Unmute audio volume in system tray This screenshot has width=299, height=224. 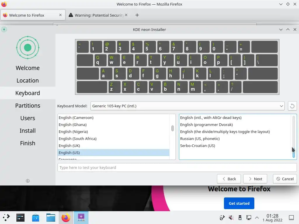click(231, 218)
